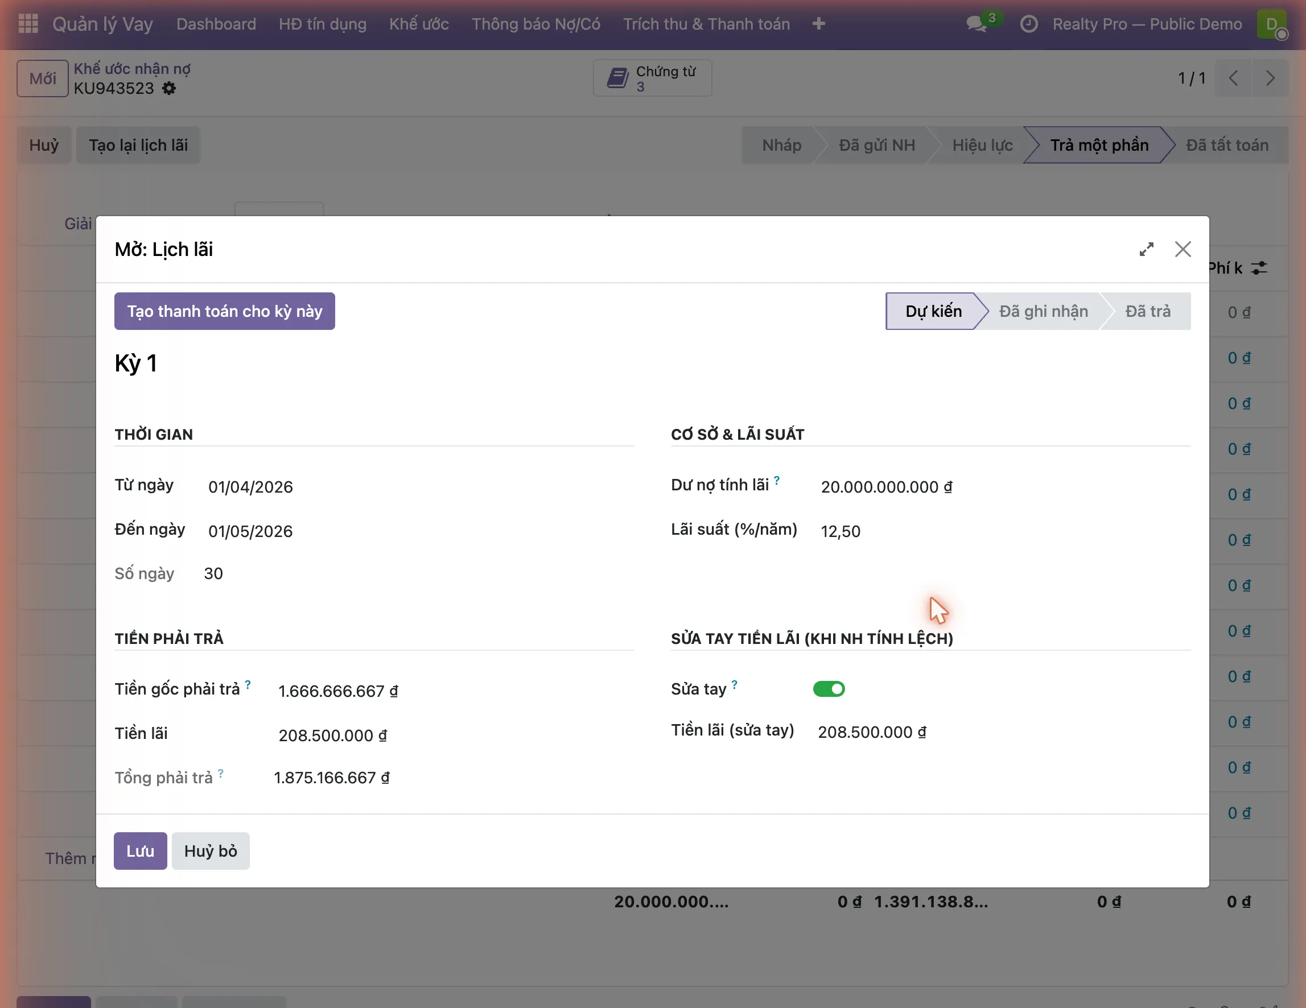Open the apps grid menu icon
This screenshot has height=1008, width=1306.
28,24
